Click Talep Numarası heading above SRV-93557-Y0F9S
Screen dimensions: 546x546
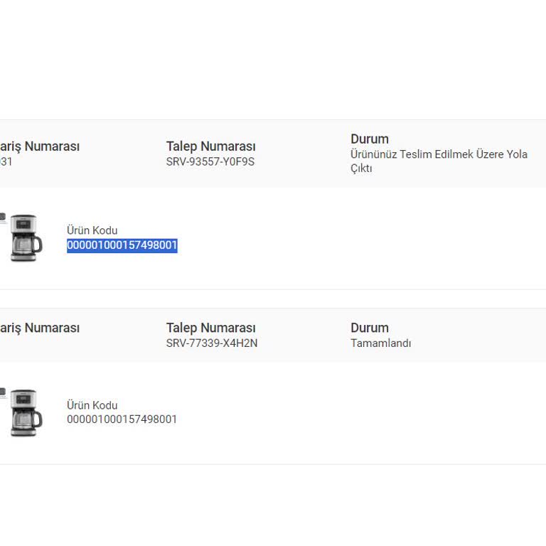(x=210, y=146)
